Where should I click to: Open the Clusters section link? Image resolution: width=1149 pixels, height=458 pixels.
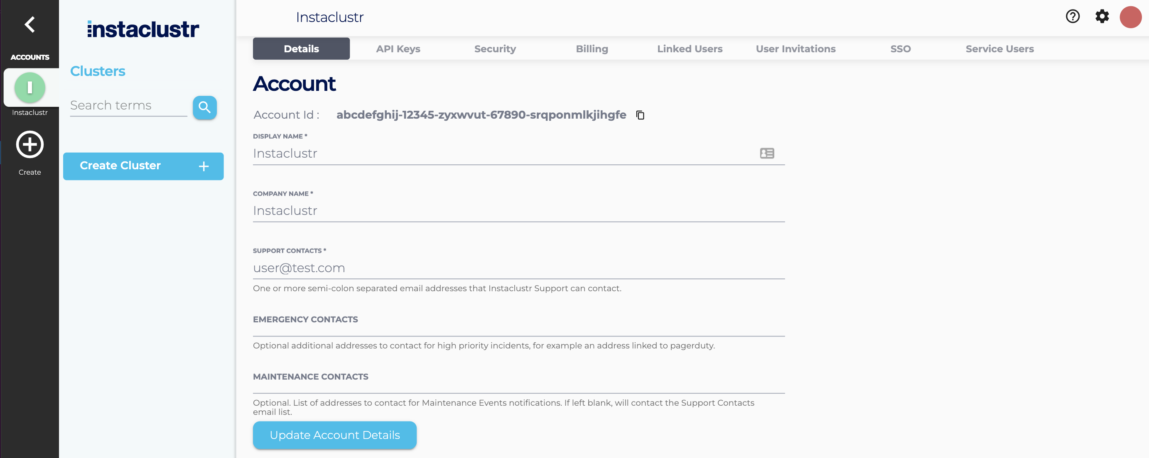pyautogui.click(x=97, y=71)
